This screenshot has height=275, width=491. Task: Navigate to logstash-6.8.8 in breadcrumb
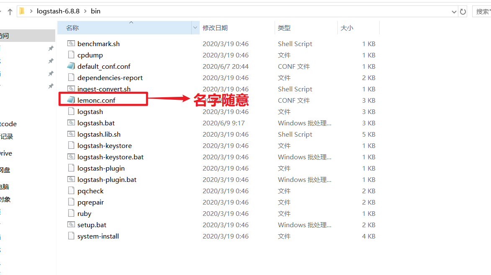click(x=58, y=11)
